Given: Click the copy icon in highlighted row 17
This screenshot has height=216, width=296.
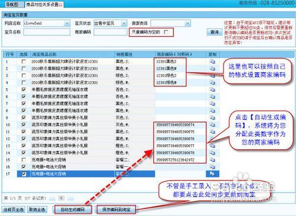Looking at the screenshot, I should 213,174.
